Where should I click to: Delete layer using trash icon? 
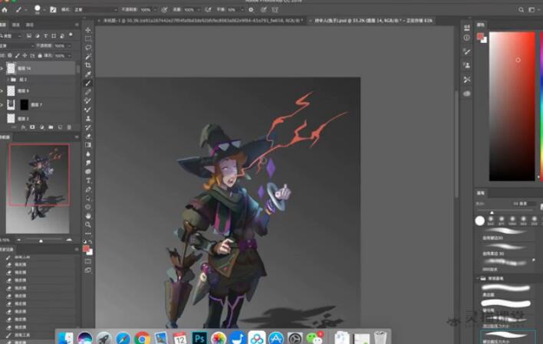click(69, 127)
